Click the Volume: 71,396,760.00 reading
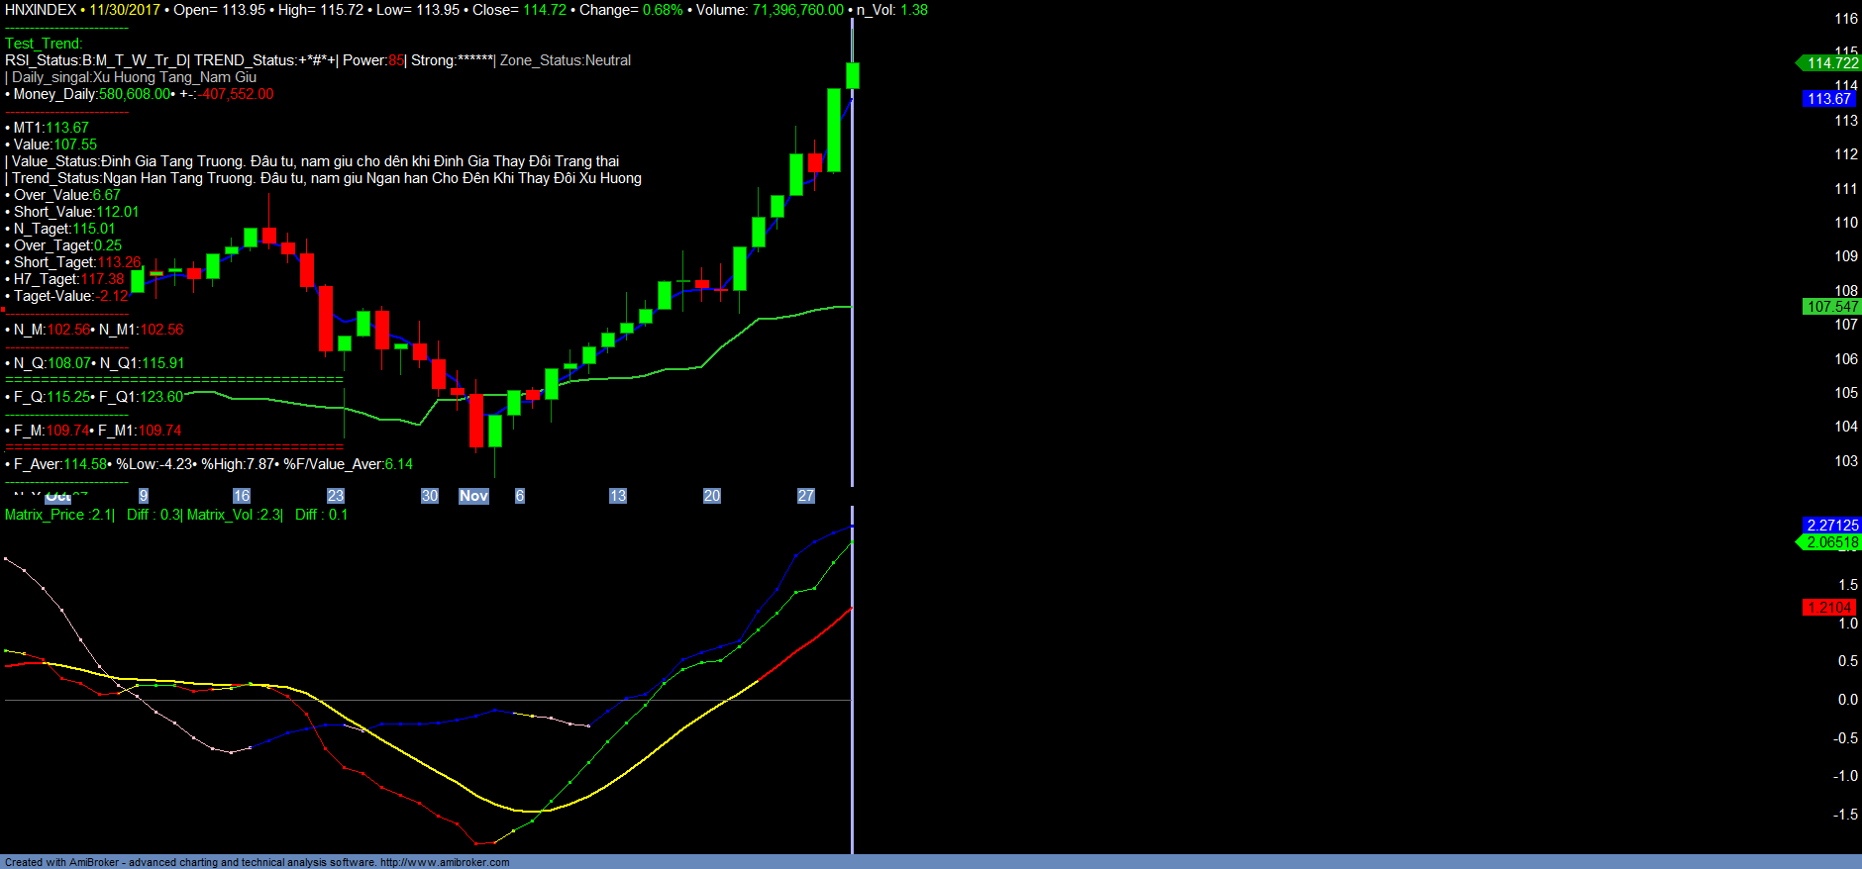 pyautogui.click(x=771, y=10)
